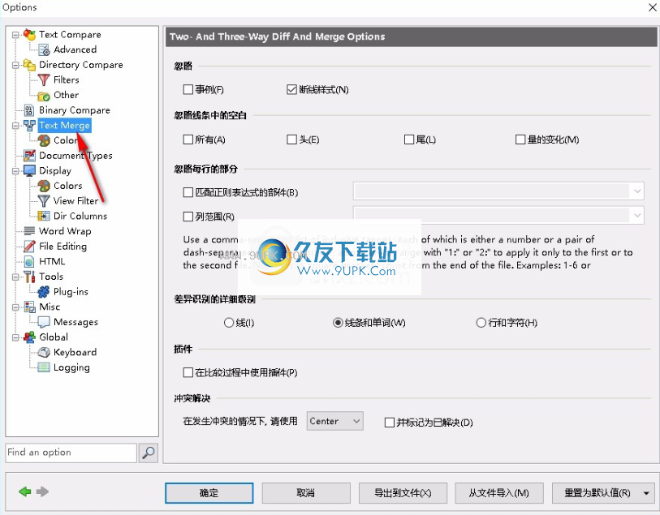Select the 行和字符(H) radio button
Image resolution: width=660 pixels, height=515 pixels.
point(481,323)
